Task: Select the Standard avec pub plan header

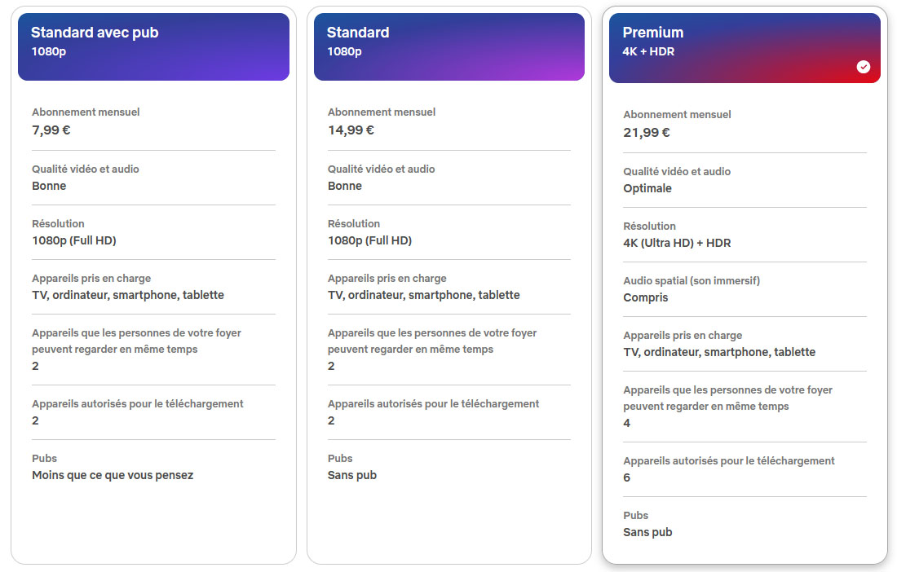Action: coord(153,47)
